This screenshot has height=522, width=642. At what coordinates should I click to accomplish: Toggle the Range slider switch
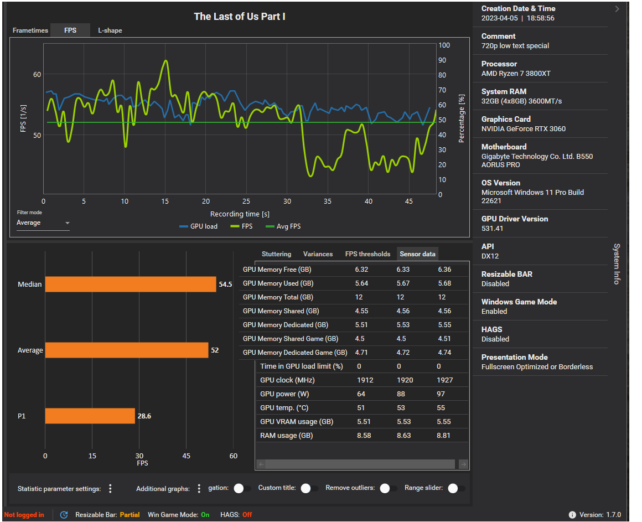tap(456, 488)
